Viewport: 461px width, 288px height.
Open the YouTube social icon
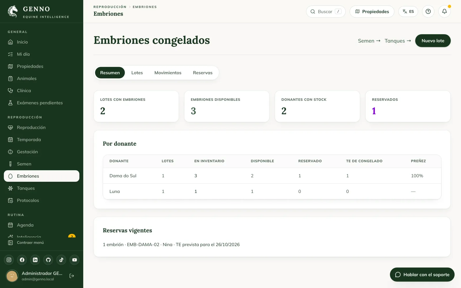75,260
